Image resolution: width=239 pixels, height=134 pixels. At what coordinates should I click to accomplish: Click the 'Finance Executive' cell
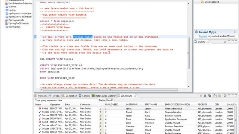173,109
